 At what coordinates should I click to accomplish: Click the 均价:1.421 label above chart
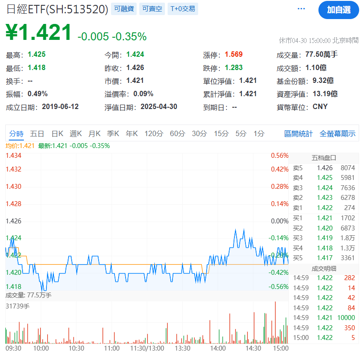[20, 146]
